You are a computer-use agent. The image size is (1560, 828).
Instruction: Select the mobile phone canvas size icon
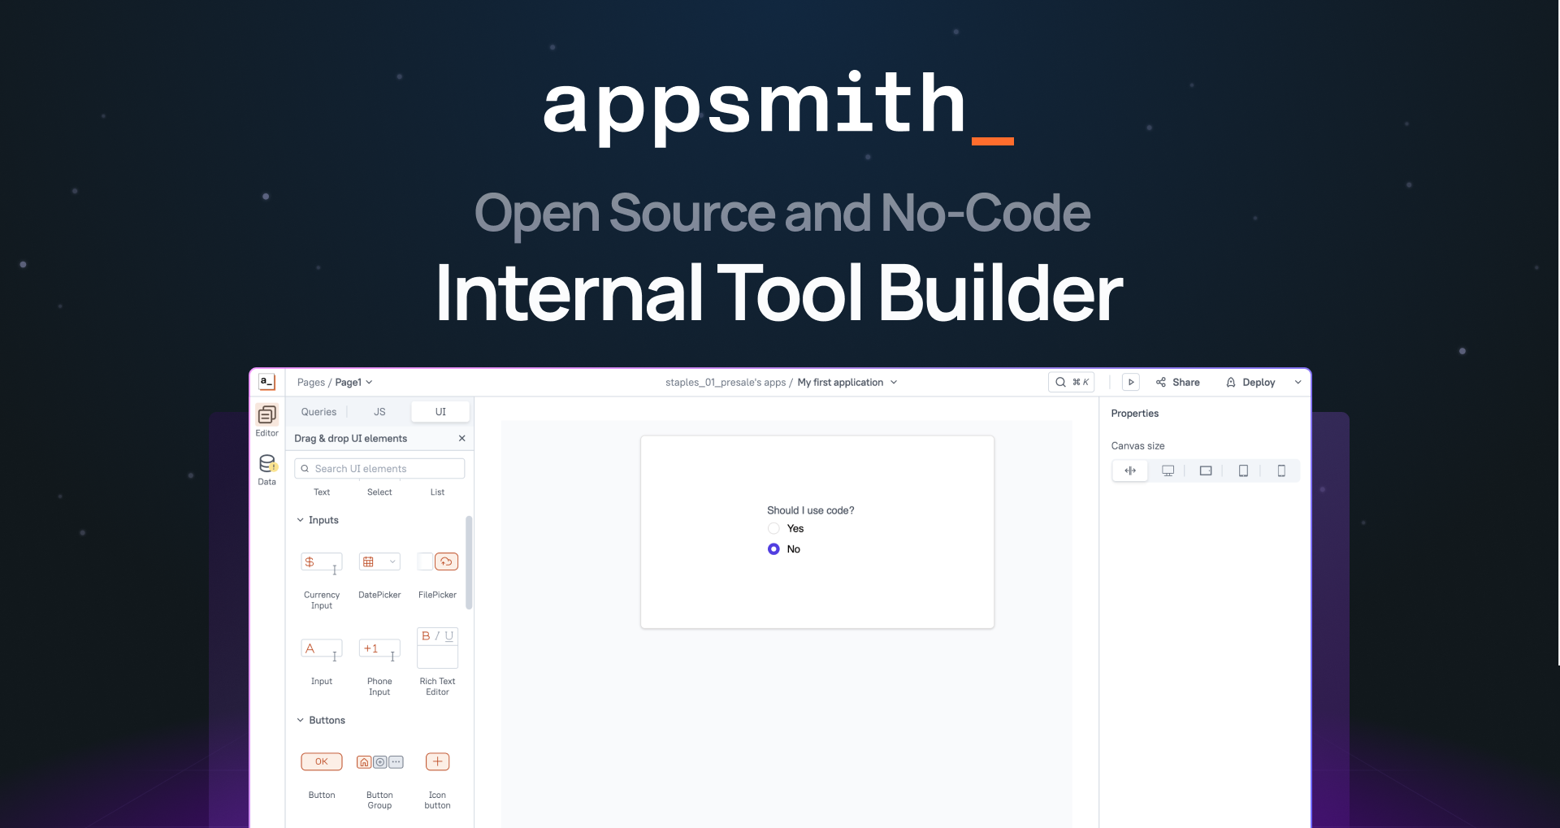pos(1281,470)
